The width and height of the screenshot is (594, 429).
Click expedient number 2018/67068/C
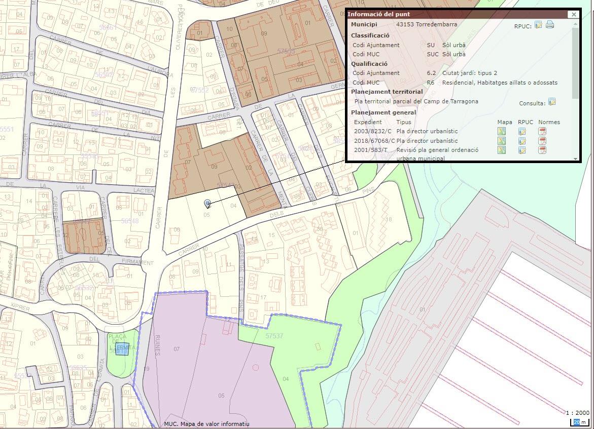(374, 141)
